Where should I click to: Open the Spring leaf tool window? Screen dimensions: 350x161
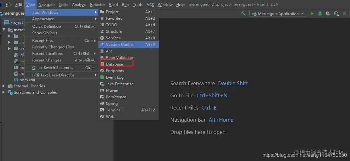128,104
